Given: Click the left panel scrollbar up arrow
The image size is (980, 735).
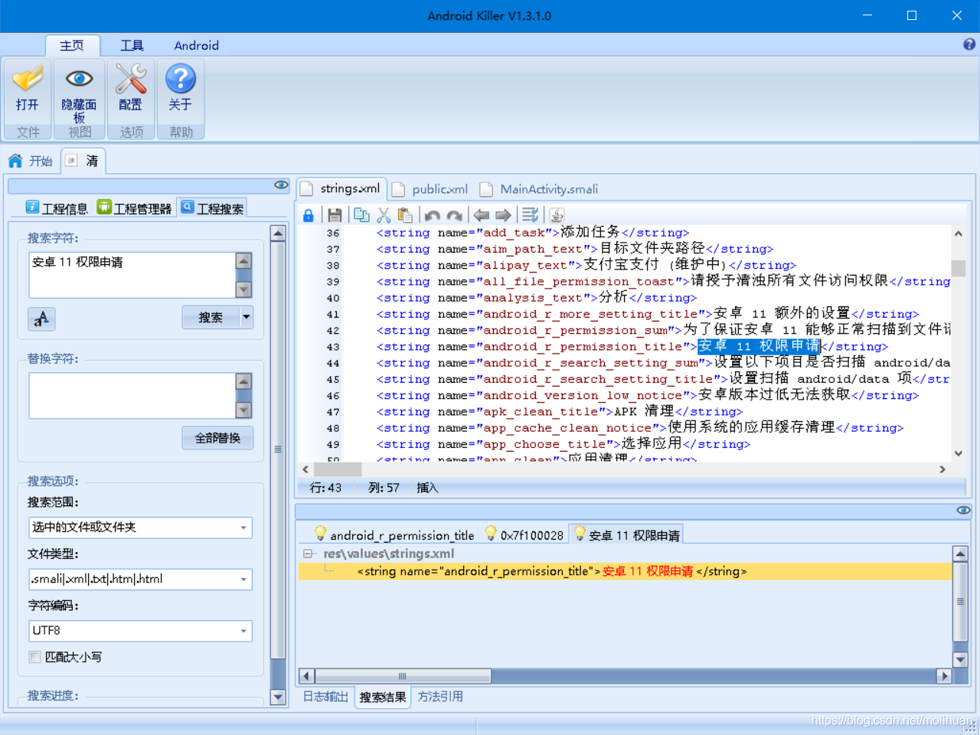Looking at the screenshot, I should [x=278, y=234].
